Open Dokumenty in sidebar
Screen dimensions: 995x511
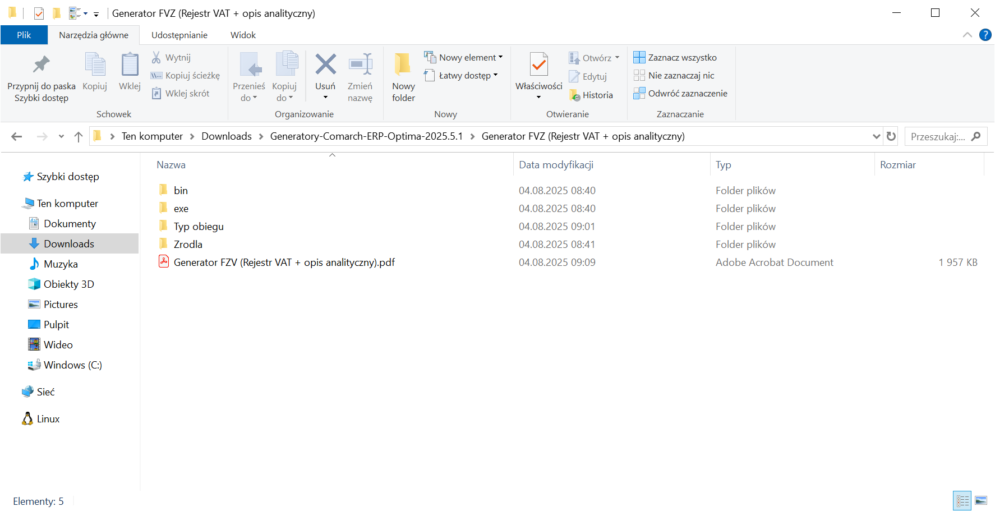[x=70, y=224]
